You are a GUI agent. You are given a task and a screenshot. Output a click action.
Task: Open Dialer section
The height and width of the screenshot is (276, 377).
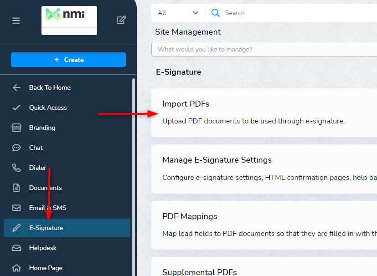tap(37, 168)
